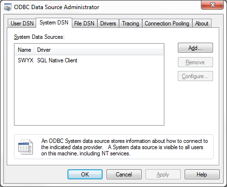The height and width of the screenshot is (187, 227).
Task: Click the Remove button
Action: (195, 62)
